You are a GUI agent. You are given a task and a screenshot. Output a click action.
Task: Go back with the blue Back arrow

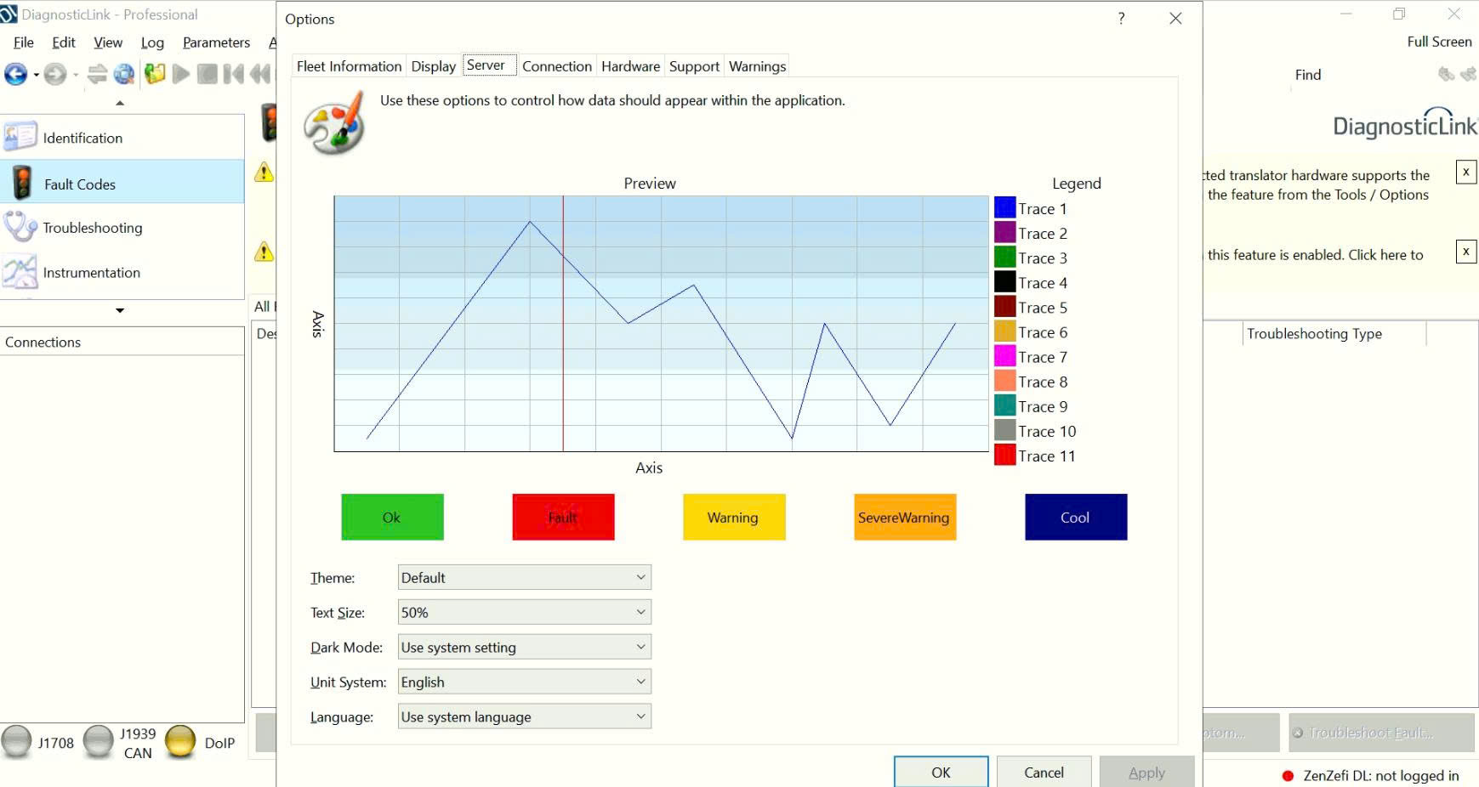tap(15, 75)
